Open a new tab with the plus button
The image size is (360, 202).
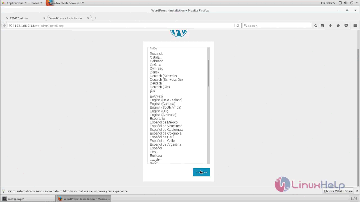(95, 18)
